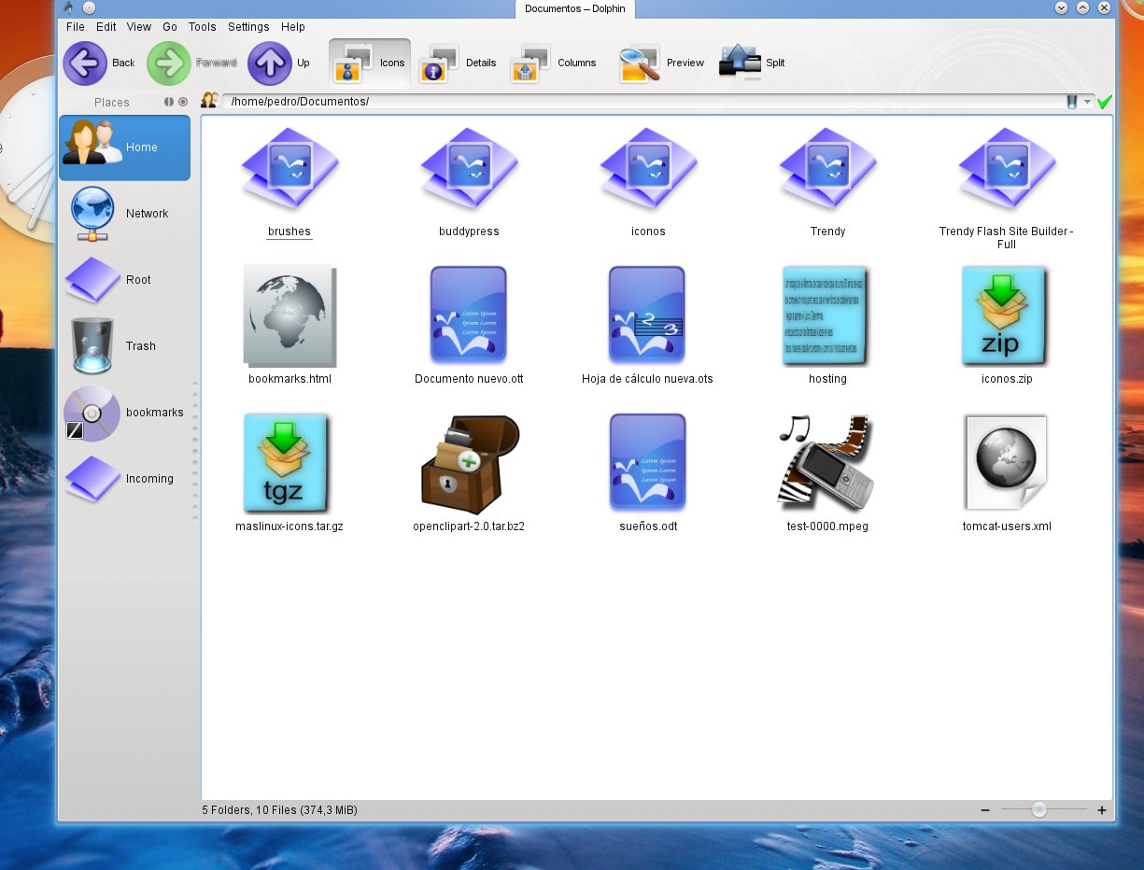Adjust the zoom slider handle
Screen dimensions: 1144x870
1039,810
